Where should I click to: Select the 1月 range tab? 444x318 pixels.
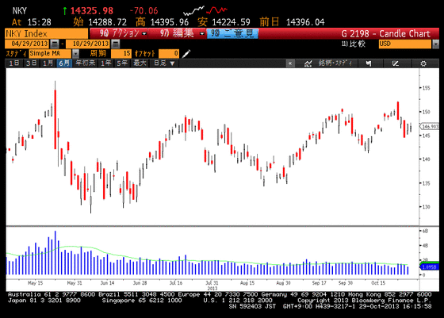click(x=48, y=63)
